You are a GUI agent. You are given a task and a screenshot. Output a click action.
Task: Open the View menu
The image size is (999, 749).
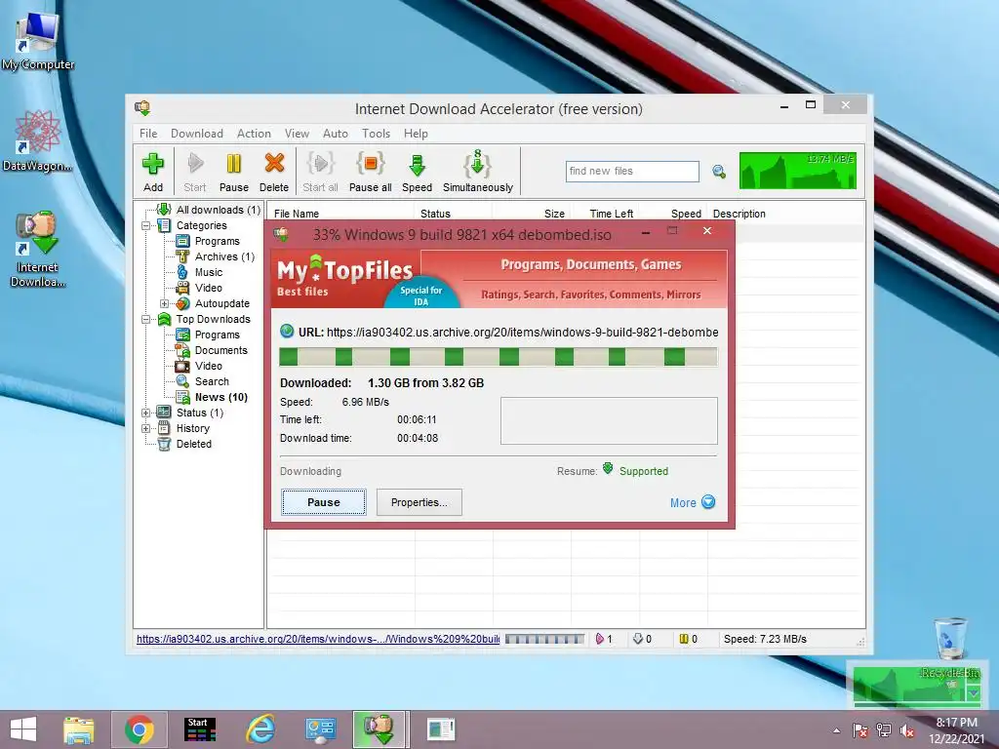click(297, 134)
